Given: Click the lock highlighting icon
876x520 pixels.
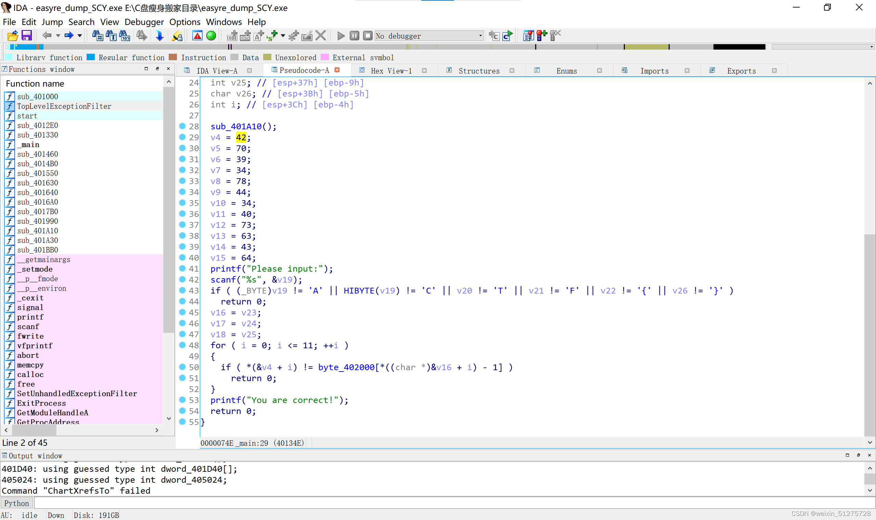Looking at the screenshot, I should [177, 36].
